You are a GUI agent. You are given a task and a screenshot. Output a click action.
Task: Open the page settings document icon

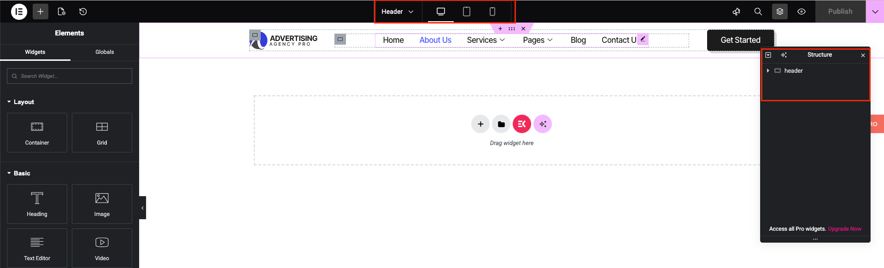tap(61, 12)
